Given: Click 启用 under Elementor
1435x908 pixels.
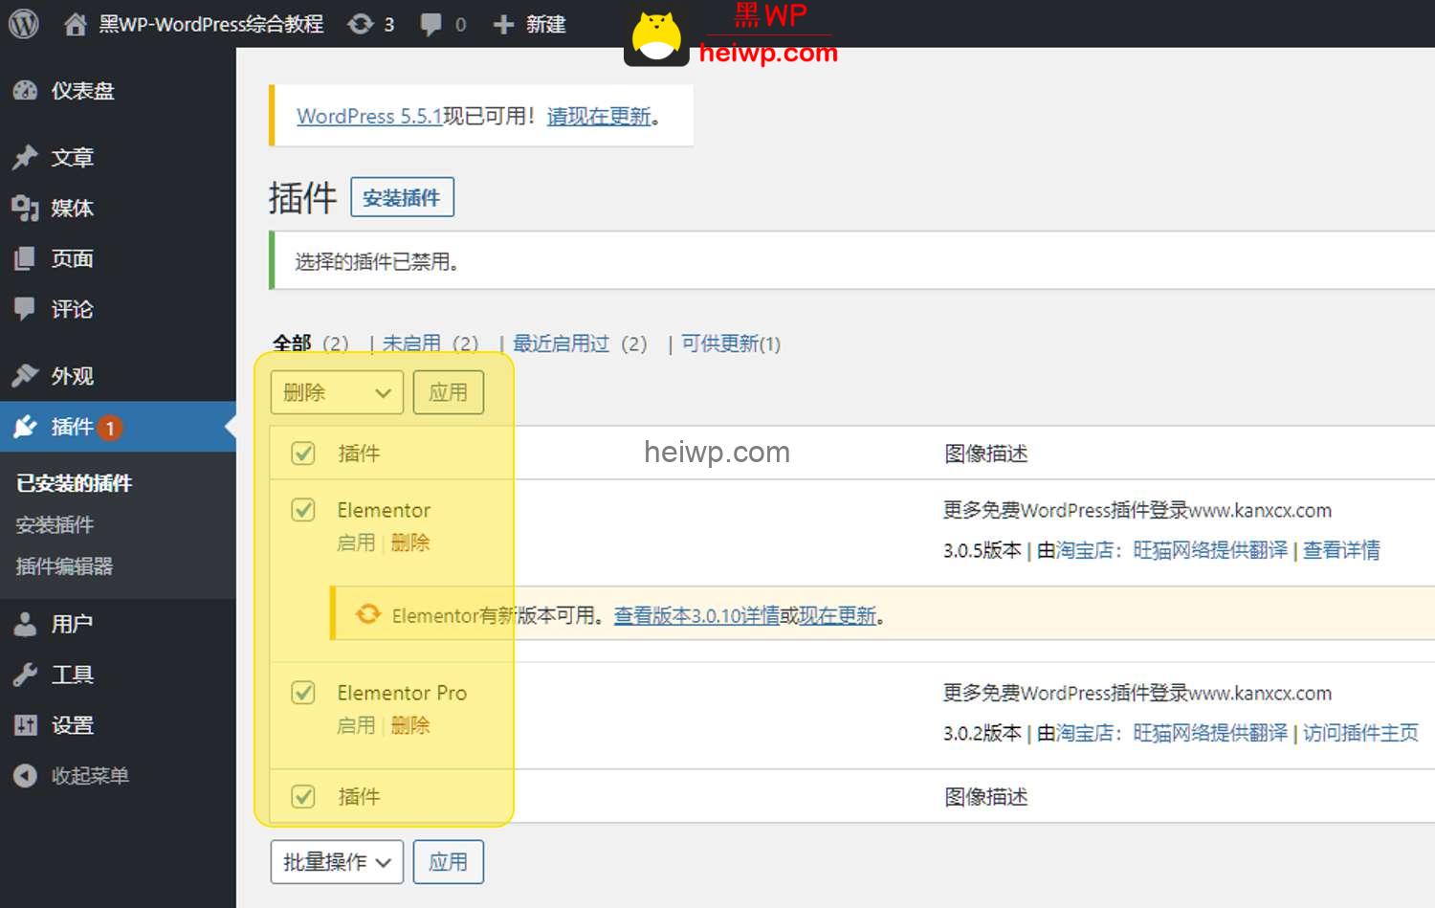Looking at the screenshot, I should 356,543.
